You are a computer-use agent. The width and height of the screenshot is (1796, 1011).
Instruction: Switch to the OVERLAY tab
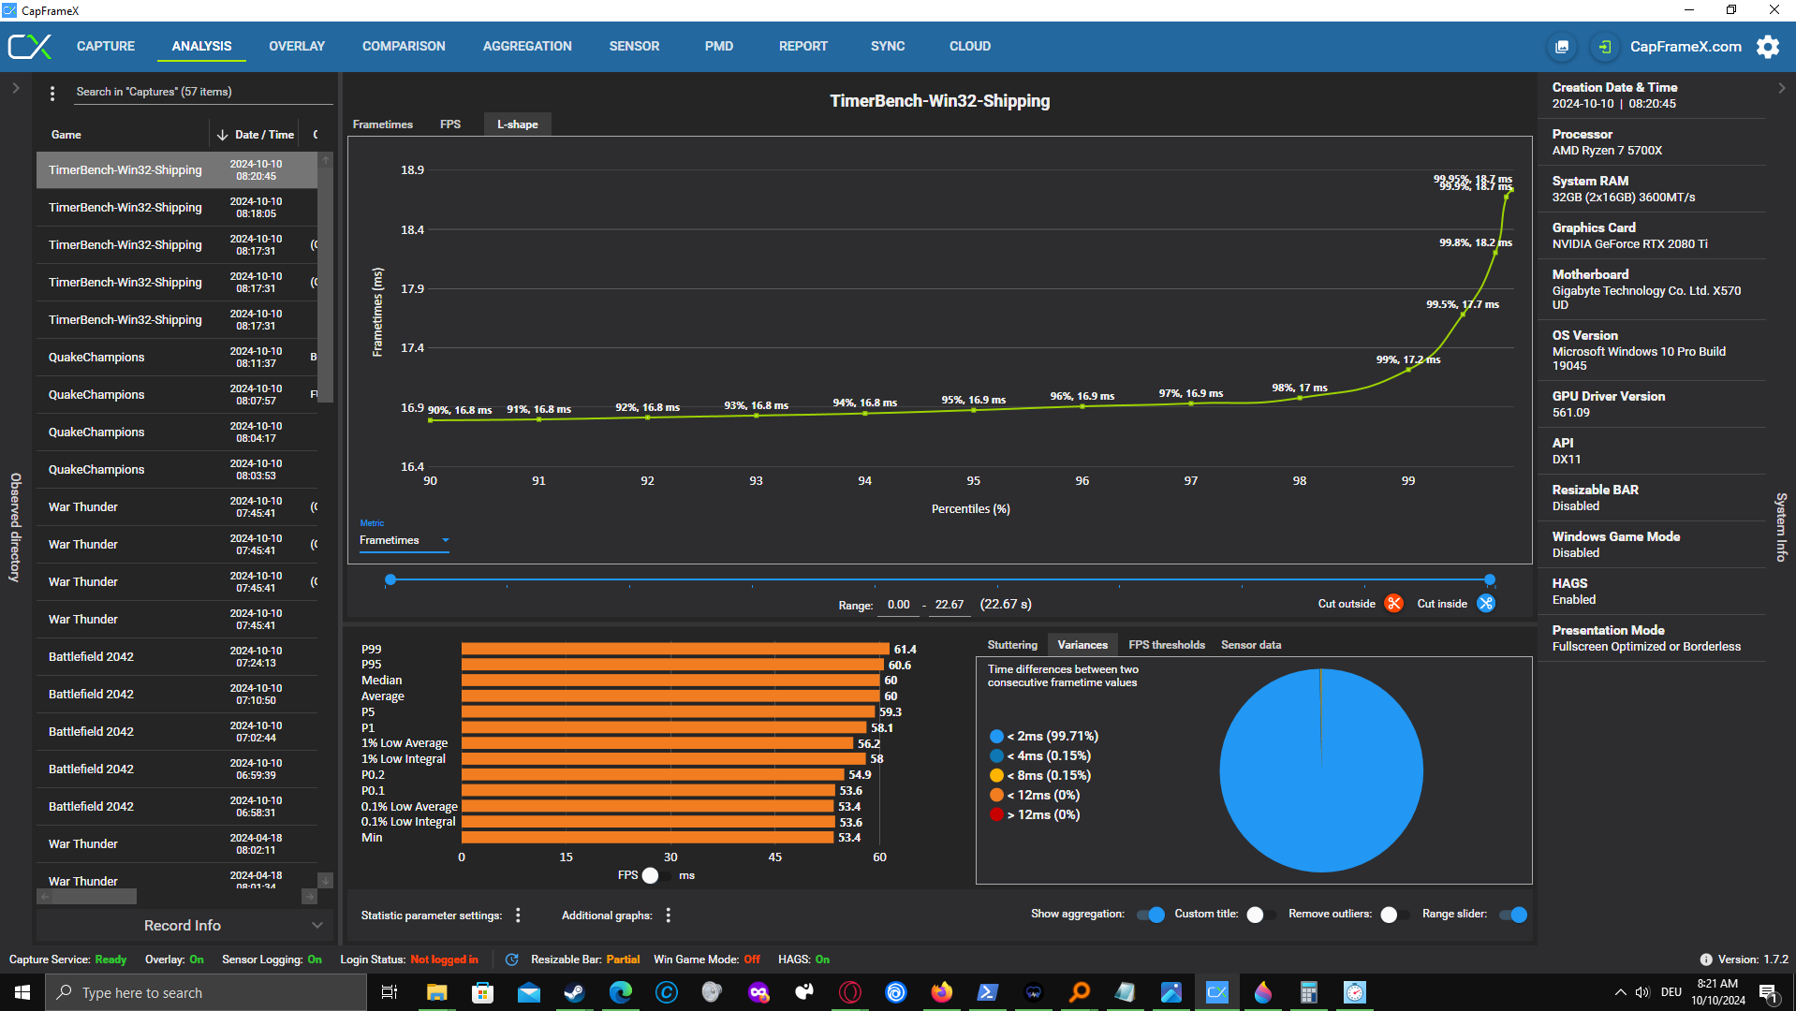click(x=297, y=46)
